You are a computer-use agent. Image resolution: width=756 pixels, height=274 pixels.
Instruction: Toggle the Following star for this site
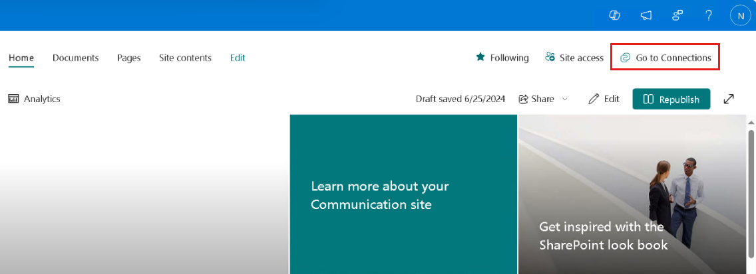coord(480,57)
